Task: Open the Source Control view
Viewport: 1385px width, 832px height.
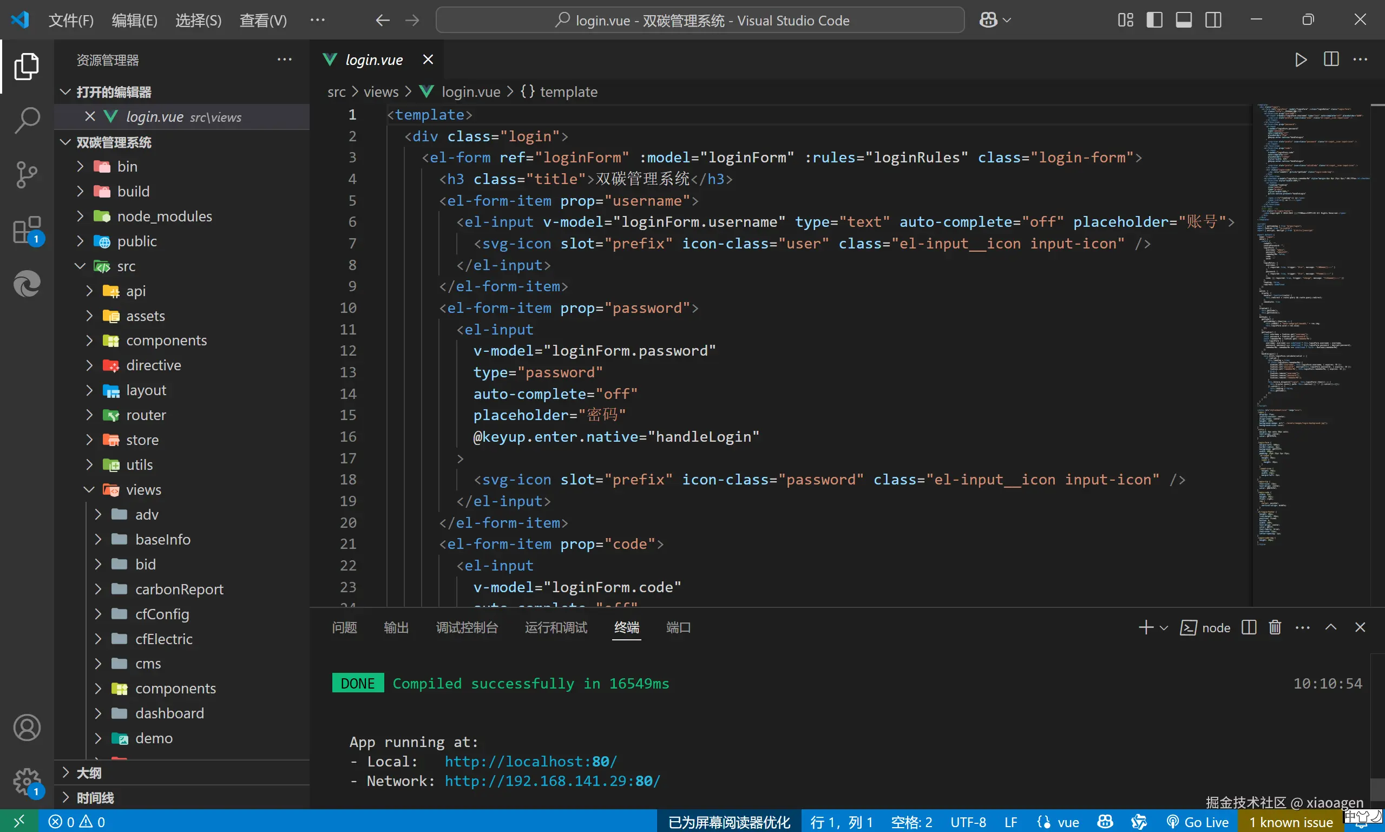Action: pyautogui.click(x=27, y=174)
